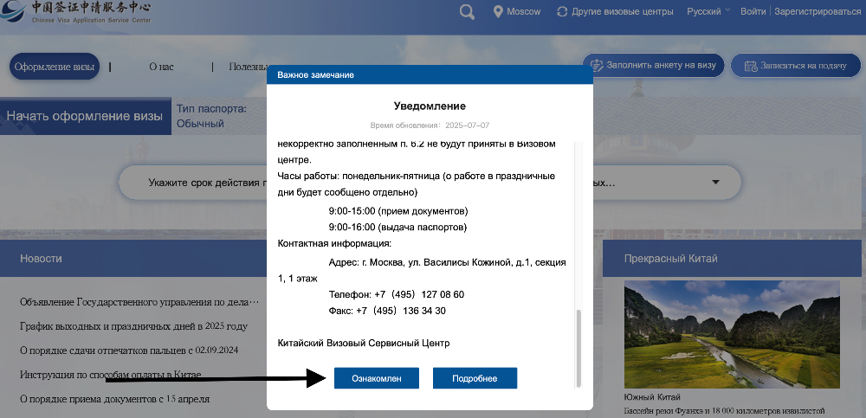Click the Зарегистрироваться link

coord(818,12)
